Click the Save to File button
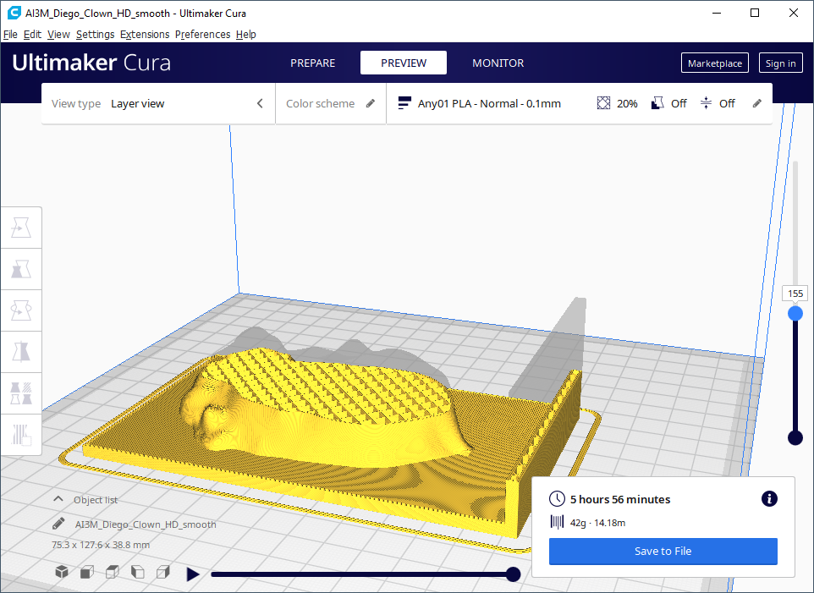 click(x=663, y=551)
